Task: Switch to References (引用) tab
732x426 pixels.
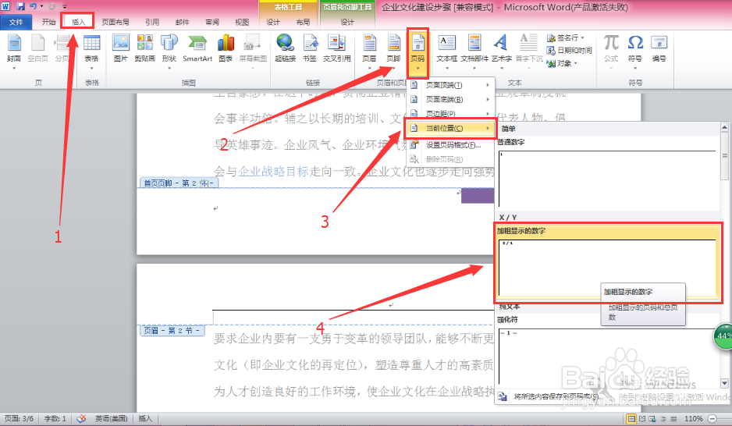Action: click(152, 22)
